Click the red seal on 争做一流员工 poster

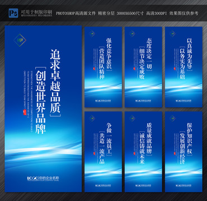tap(93, 154)
